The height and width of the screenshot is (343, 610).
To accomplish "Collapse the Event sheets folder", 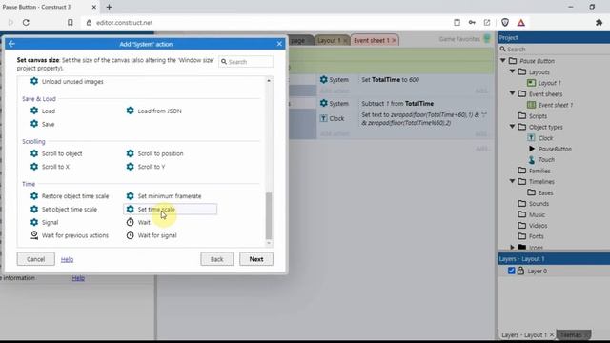I will [x=513, y=93].
